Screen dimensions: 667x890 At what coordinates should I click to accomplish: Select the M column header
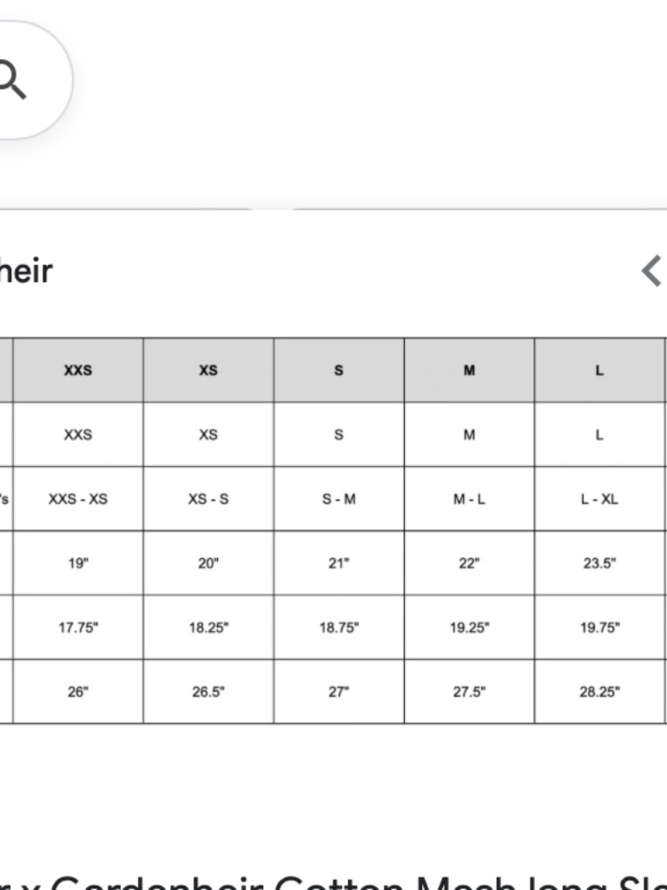coord(469,370)
